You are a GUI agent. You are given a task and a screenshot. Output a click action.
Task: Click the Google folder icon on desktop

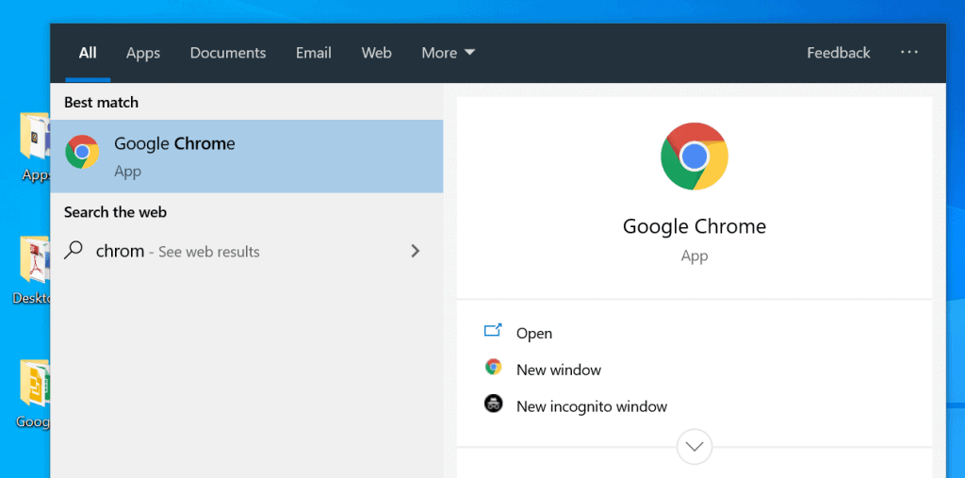click(35, 383)
